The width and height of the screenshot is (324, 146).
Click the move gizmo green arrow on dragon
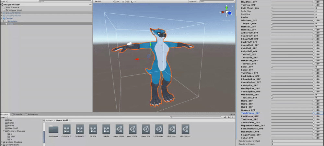click(x=150, y=45)
